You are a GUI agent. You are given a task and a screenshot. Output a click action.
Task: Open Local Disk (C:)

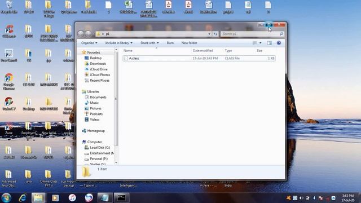[x=100, y=147]
